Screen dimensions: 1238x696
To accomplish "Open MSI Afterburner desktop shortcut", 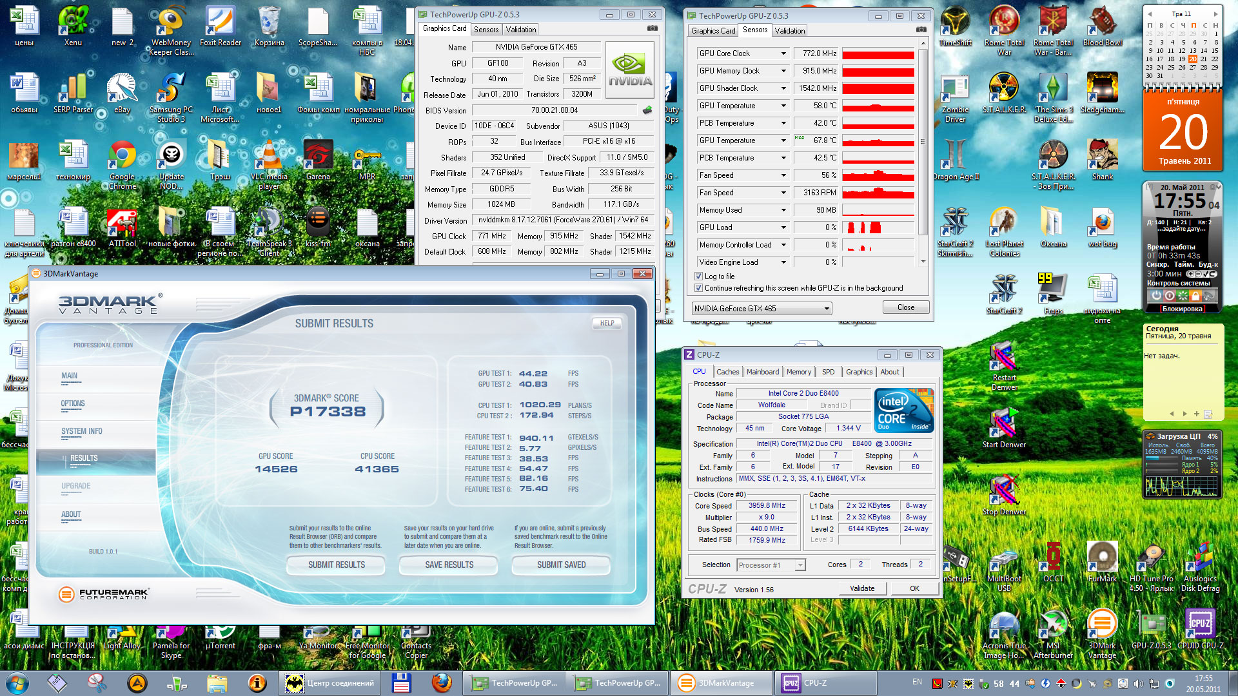I will point(1054,633).
